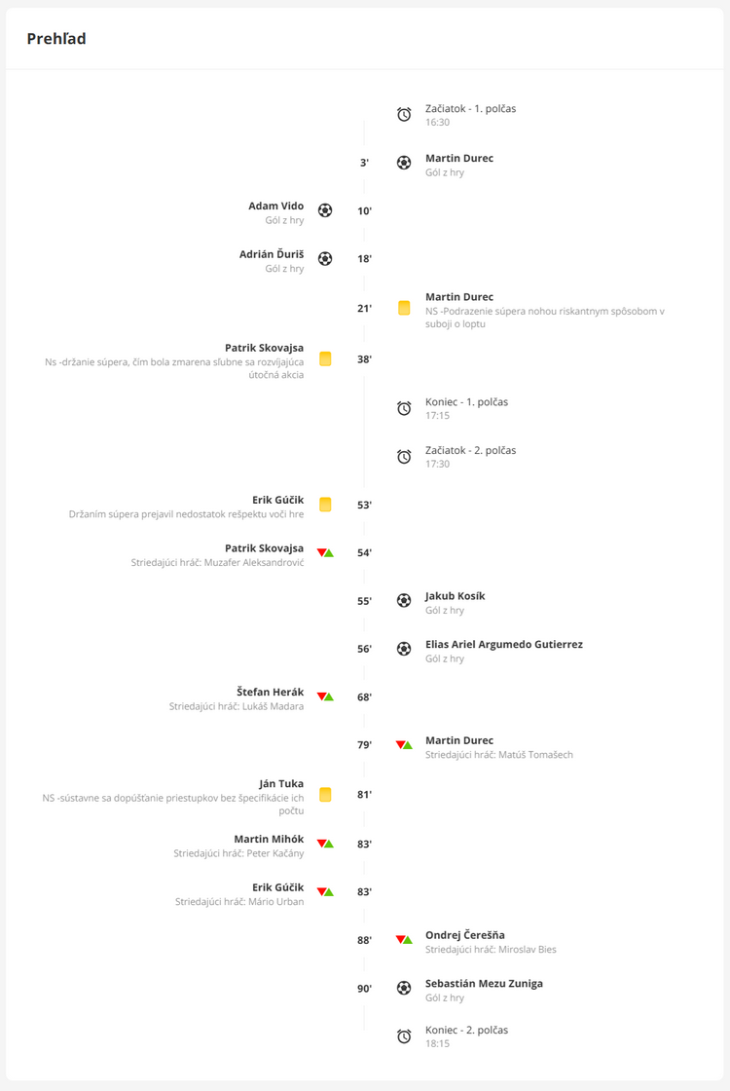Click the substitution arrows for Štefan Herák
Viewport: 730px width, 1091px height.
[x=325, y=697]
